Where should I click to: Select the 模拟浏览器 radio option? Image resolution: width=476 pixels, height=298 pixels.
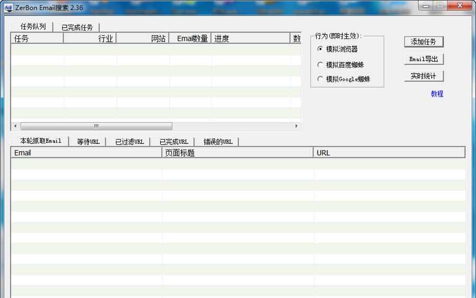pyautogui.click(x=337, y=49)
